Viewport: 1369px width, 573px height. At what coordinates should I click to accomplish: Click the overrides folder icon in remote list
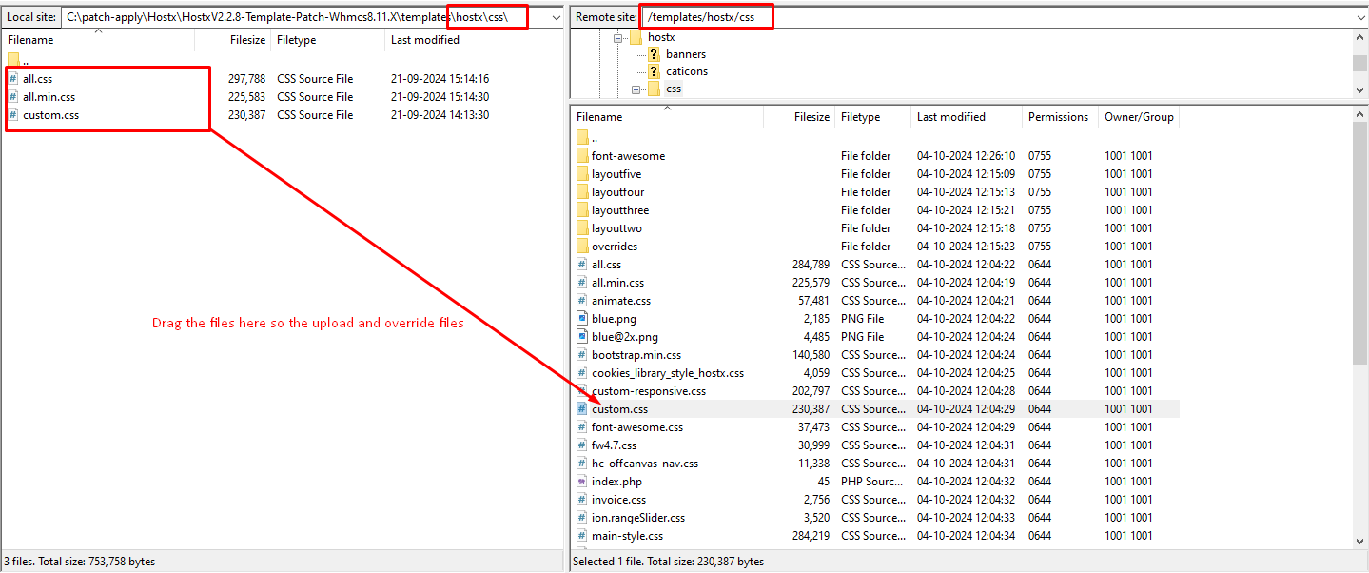point(583,247)
